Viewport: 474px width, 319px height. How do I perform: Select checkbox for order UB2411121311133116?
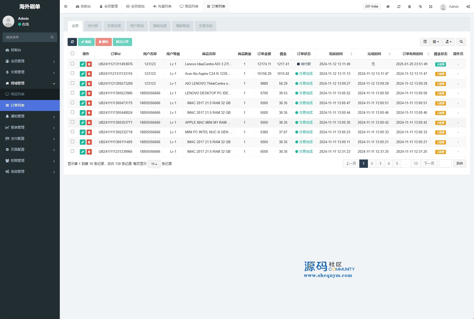pos(73,73)
